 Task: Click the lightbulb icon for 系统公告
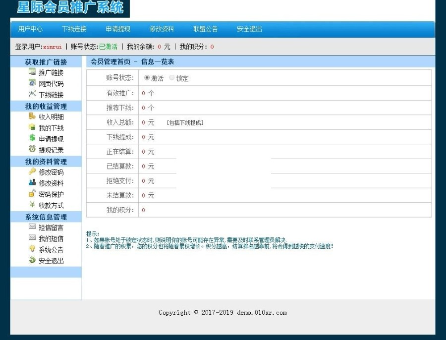(x=32, y=249)
